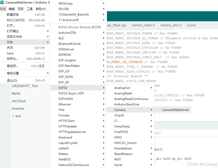
Task: Select AnalogRead example
Action: tap(130, 93)
